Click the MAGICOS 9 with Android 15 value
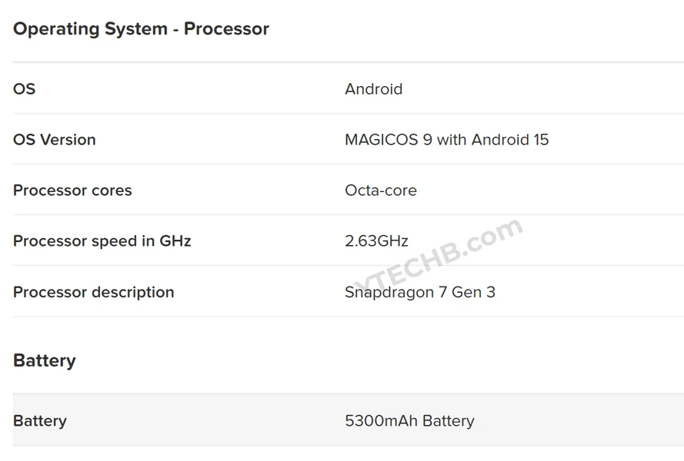The height and width of the screenshot is (461, 684). tap(446, 140)
